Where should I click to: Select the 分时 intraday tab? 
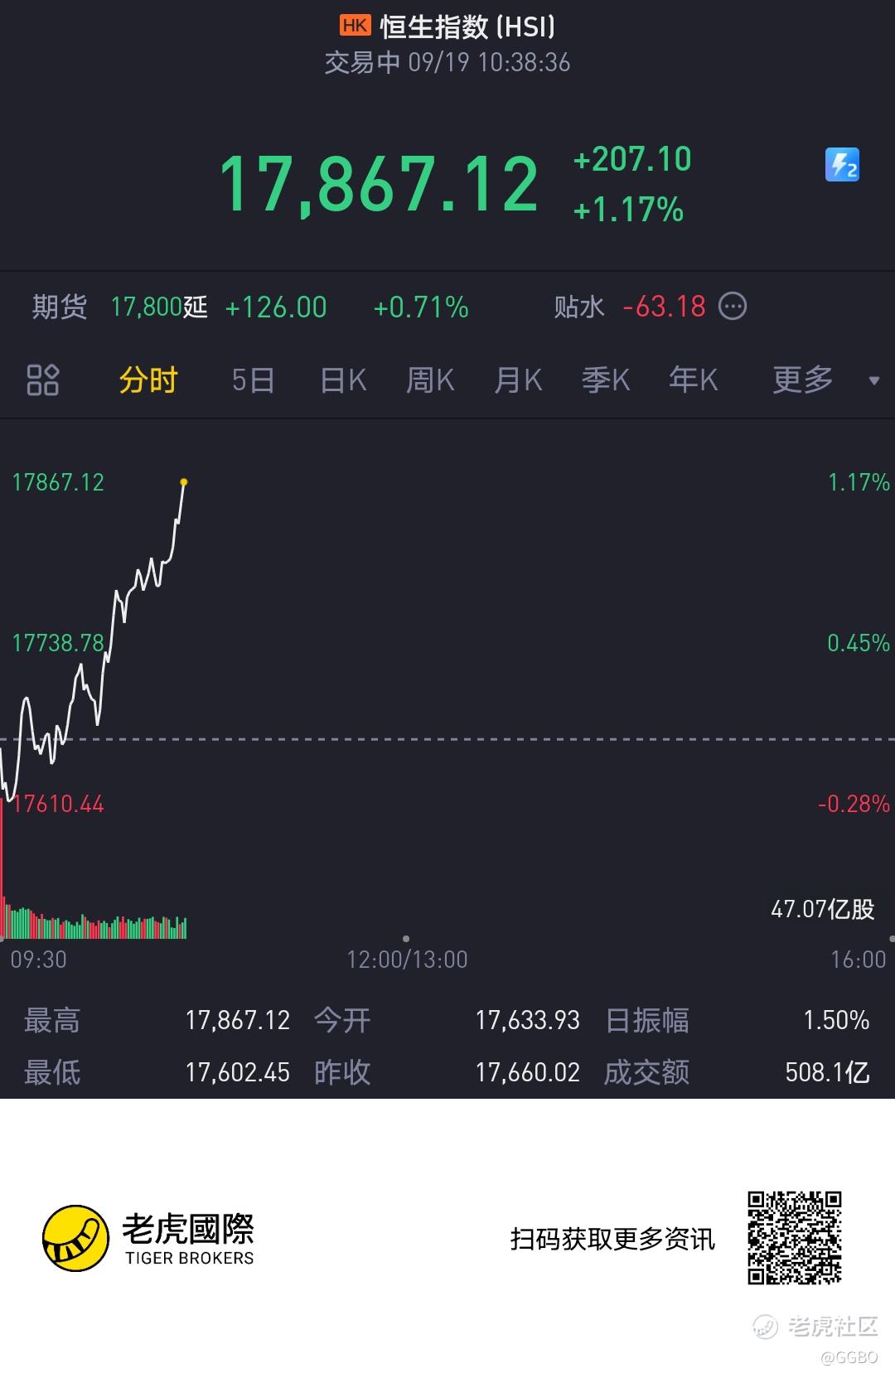[x=148, y=380]
